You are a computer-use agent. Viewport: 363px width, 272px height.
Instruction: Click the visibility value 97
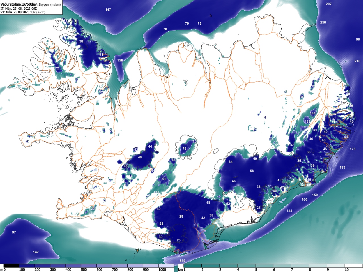click(14, 232)
